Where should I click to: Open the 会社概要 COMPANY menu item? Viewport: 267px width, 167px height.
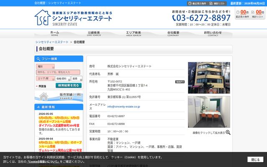pyautogui.click(x=173, y=33)
